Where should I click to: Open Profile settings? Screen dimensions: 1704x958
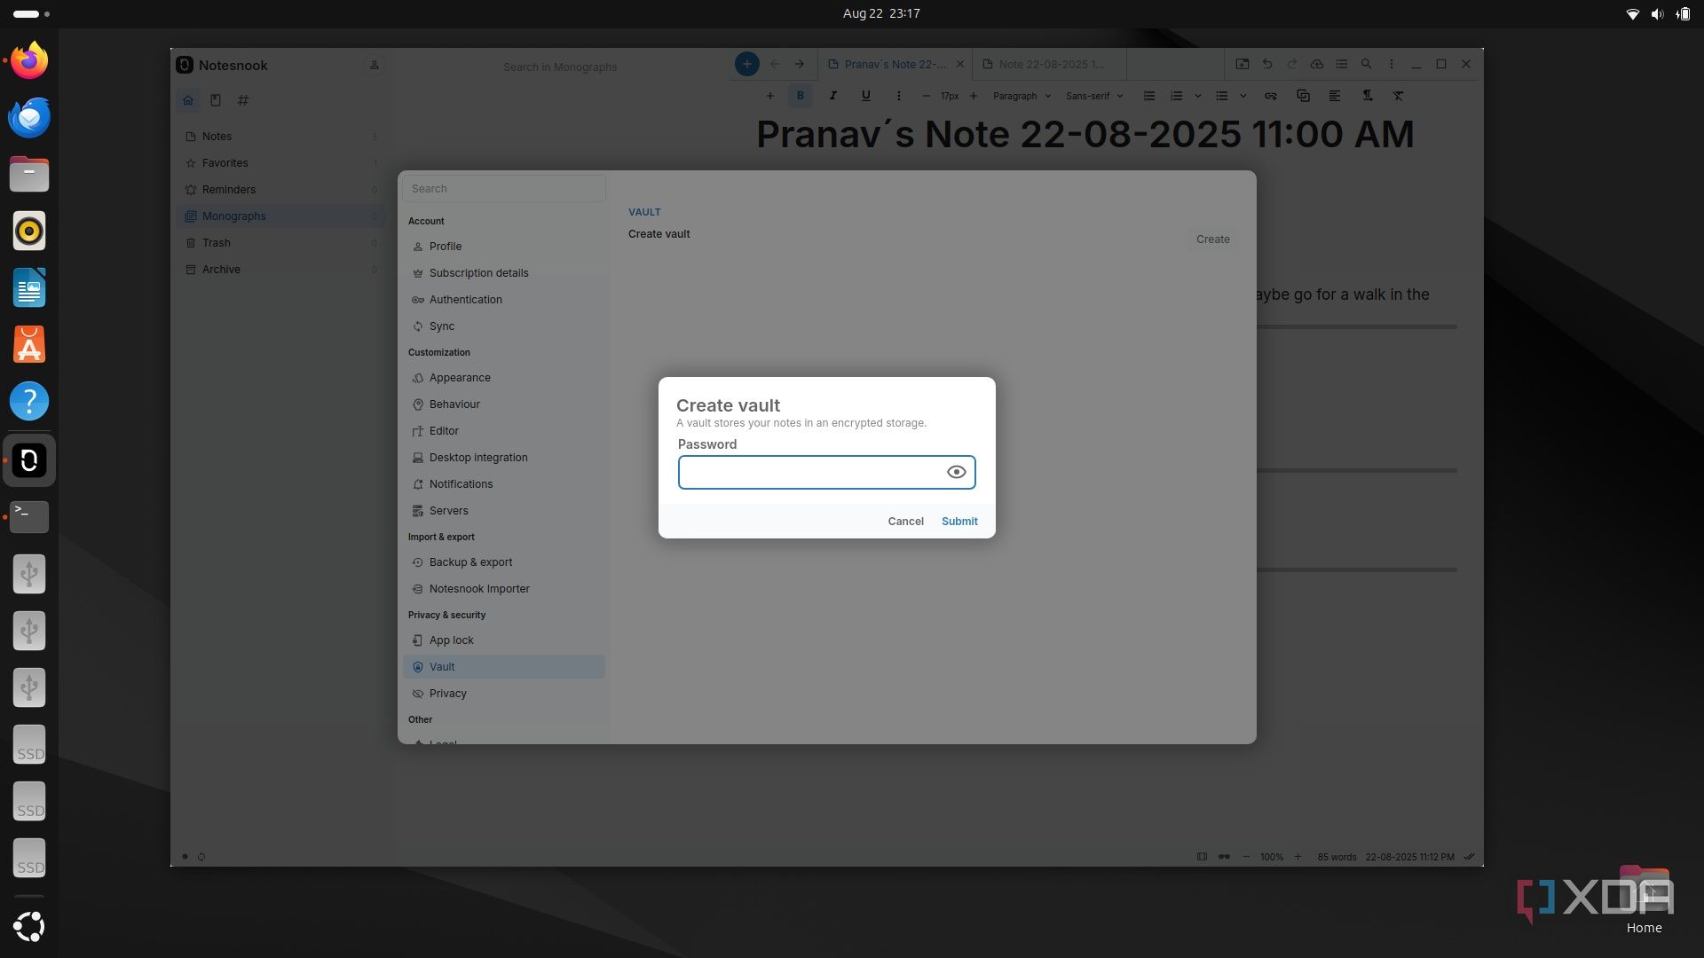tap(503, 247)
